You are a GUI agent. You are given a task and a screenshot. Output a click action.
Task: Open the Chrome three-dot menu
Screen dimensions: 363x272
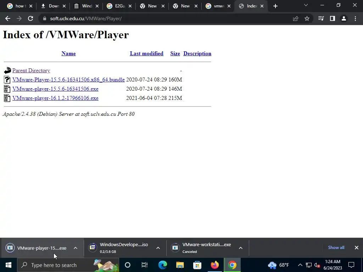[x=355, y=18]
